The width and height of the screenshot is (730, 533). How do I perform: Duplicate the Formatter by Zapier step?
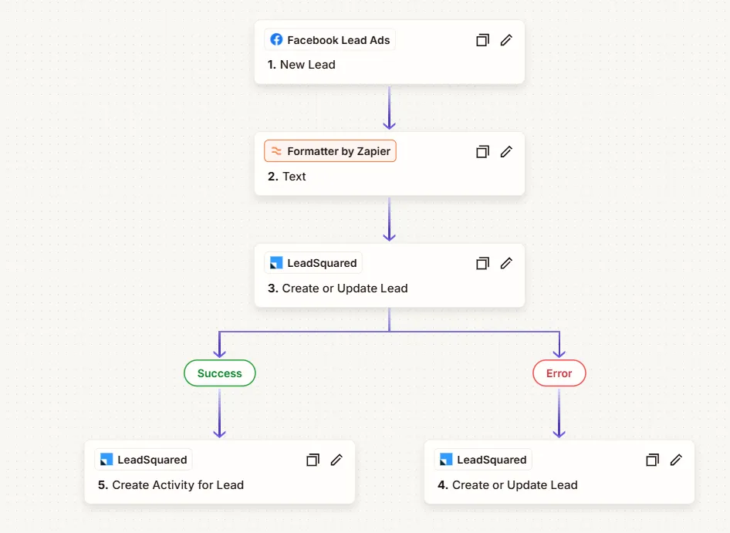point(482,152)
